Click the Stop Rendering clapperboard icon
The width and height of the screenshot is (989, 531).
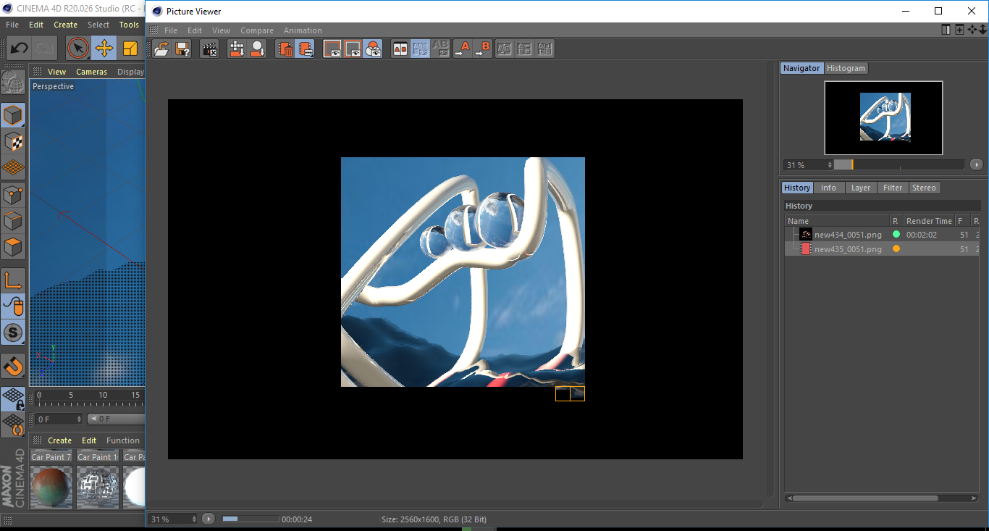pos(209,49)
